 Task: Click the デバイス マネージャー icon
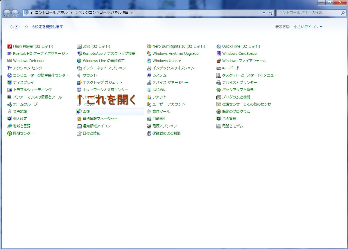pyautogui.click(x=149, y=82)
